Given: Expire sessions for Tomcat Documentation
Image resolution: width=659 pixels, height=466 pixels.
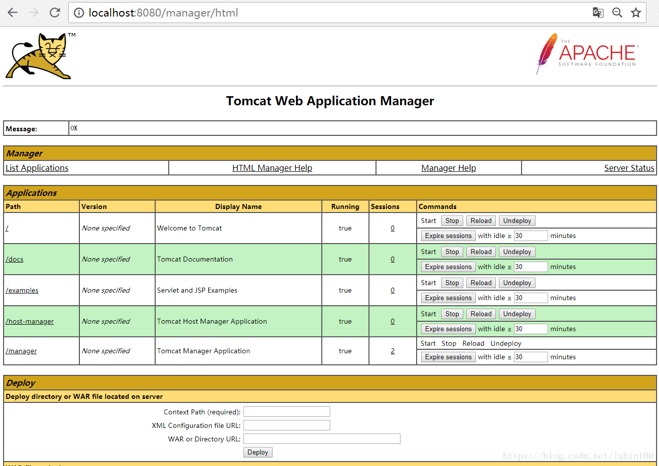Looking at the screenshot, I should (x=448, y=267).
